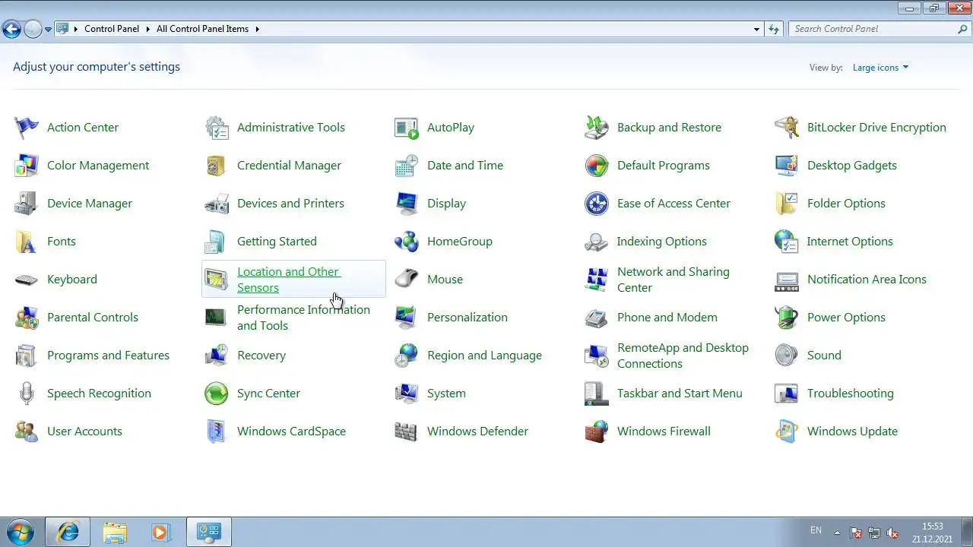The width and height of the screenshot is (973, 547).
Task: Open the Power Options icon
Action: point(787,318)
